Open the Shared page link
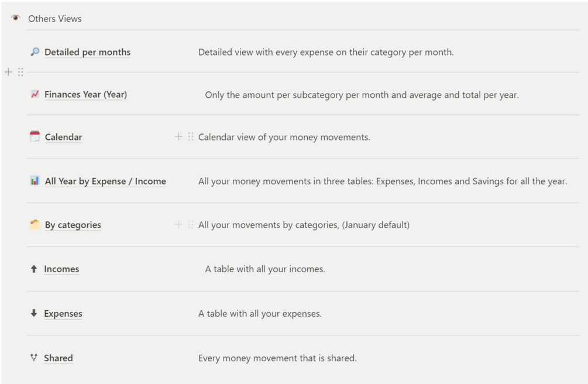This screenshot has width=588, height=384. 58,358
